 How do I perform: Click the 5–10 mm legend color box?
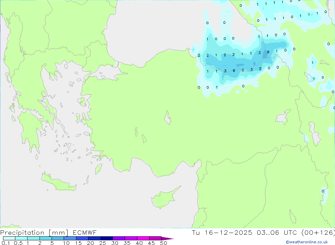point(58,238)
